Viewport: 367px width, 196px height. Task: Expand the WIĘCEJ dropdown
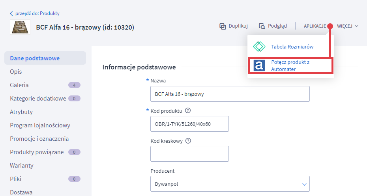pos(348,26)
